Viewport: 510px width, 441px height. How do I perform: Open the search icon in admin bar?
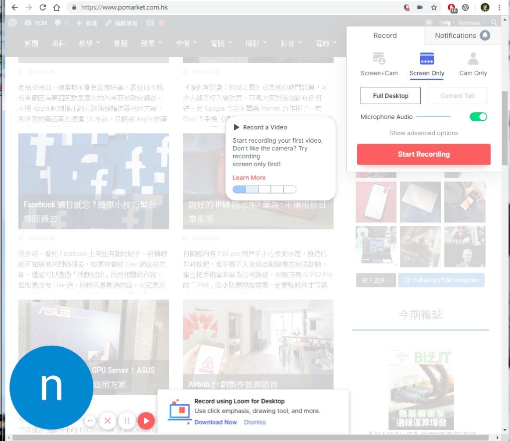click(494, 23)
